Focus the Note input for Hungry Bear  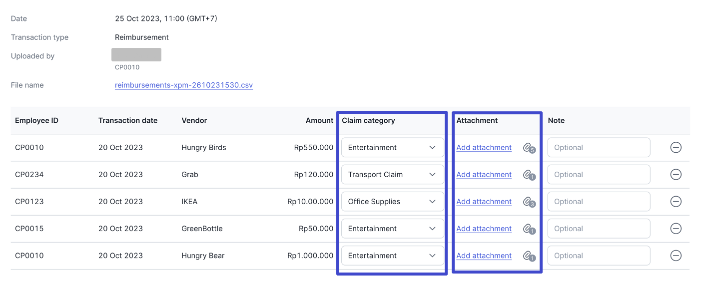click(x=599, y=256)
